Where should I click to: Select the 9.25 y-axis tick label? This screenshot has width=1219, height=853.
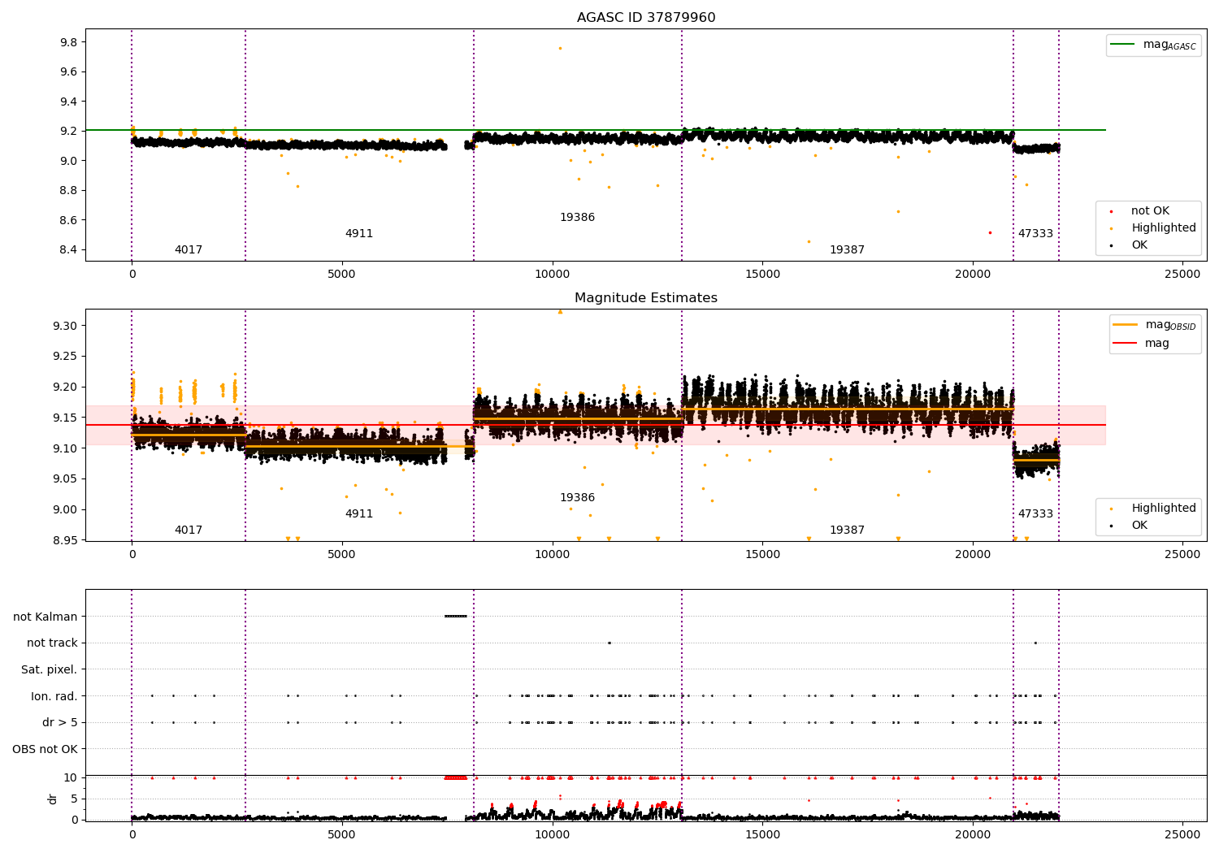[65, 357]
